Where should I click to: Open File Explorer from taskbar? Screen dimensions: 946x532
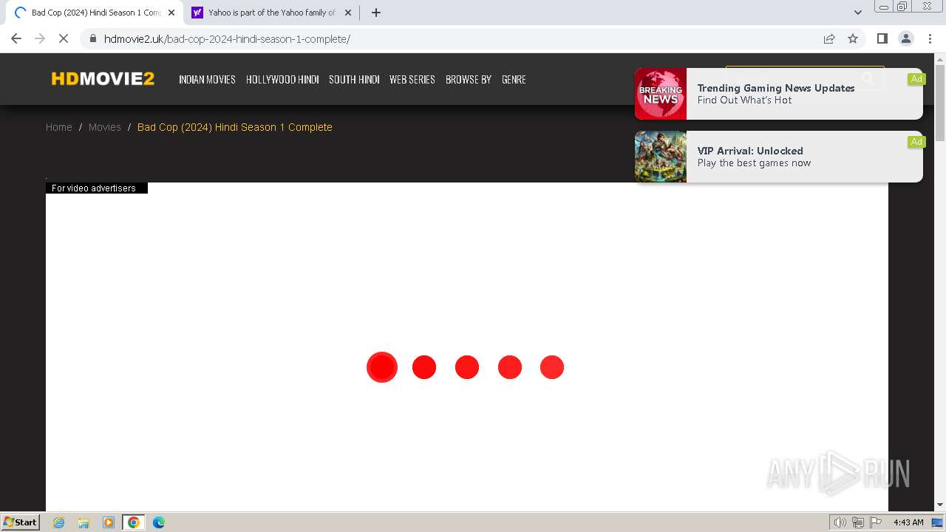click(84, 522)
